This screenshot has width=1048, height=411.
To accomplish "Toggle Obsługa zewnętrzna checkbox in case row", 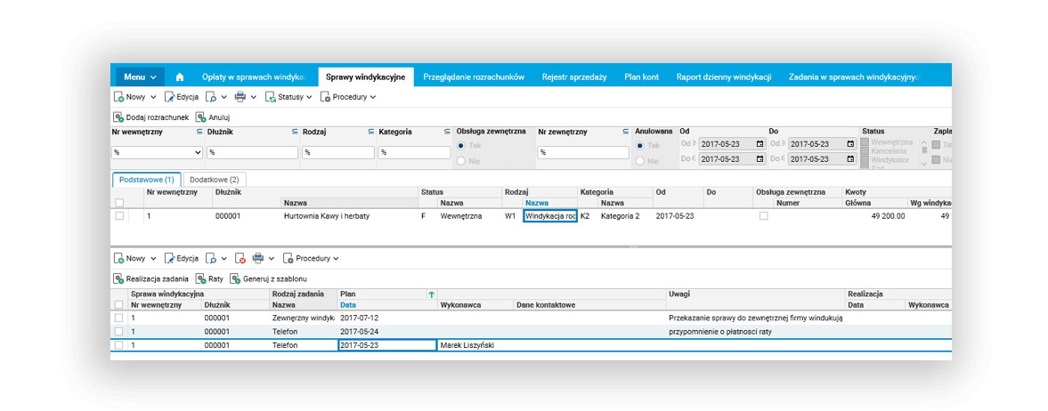I will (x=764, y=216).
